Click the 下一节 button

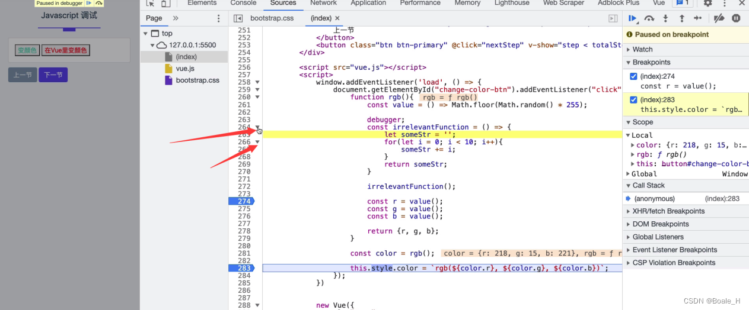click(53, 75)
